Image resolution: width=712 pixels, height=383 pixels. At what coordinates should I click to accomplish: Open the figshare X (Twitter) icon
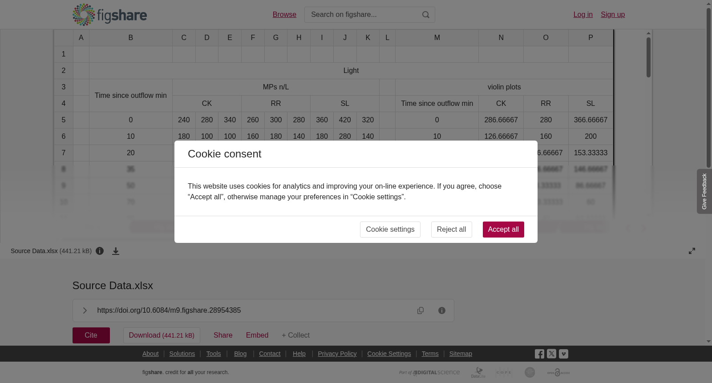point(551,354)
